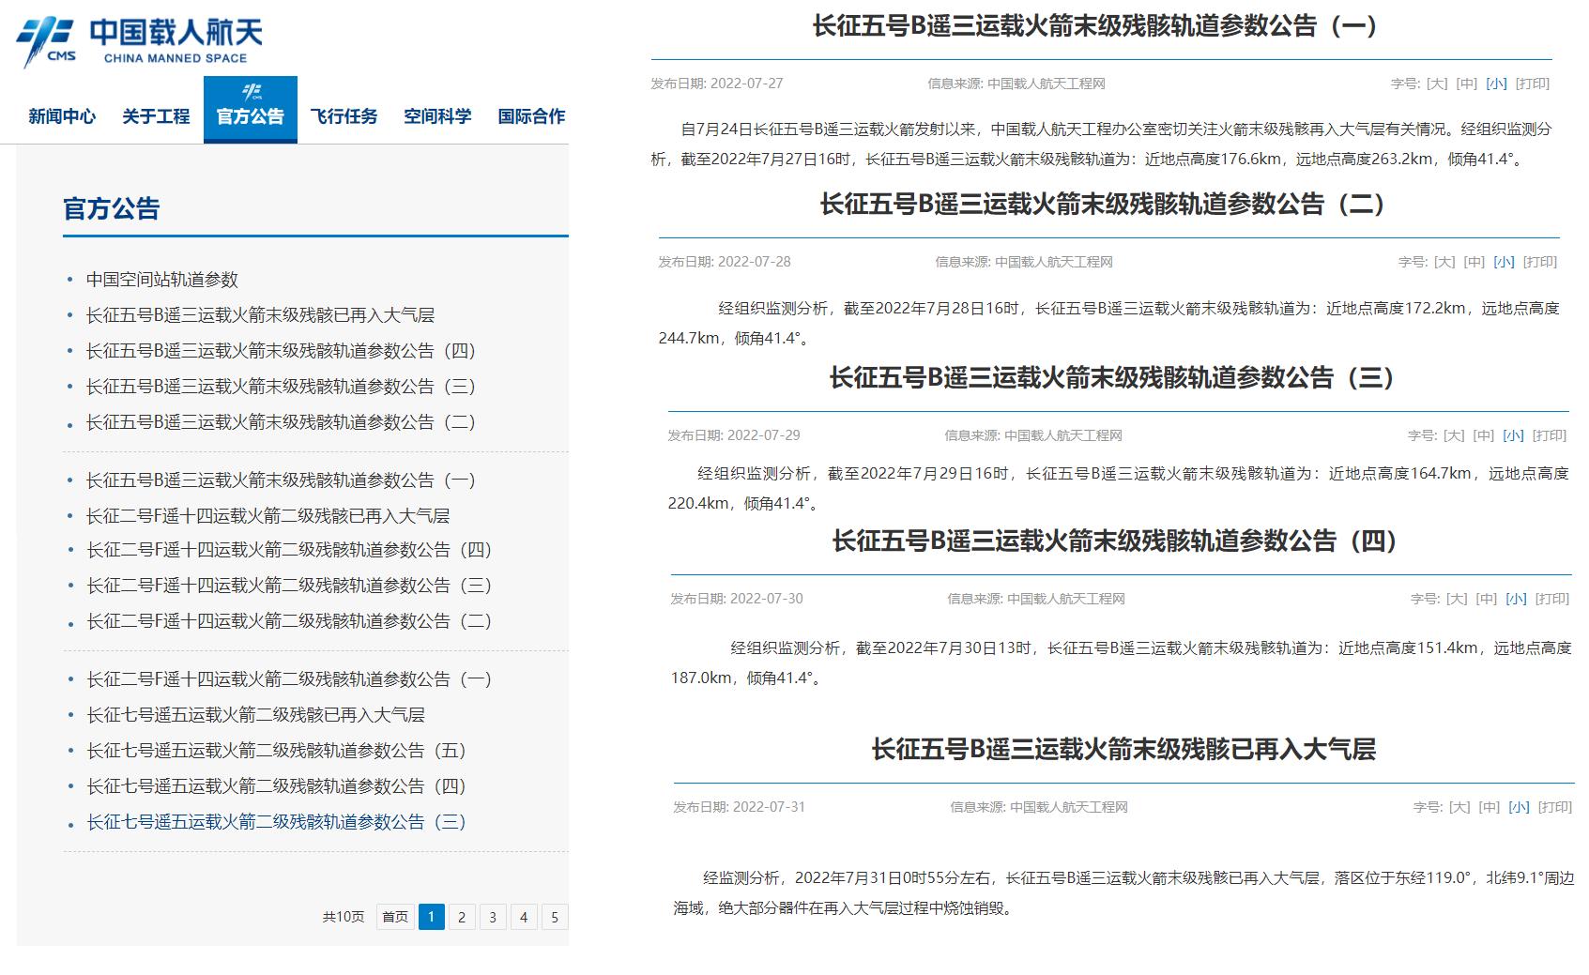
Task: Open 长征七号遥五运载火箭二级残骸轨道参数公告（三）
Action: point(278,824)
